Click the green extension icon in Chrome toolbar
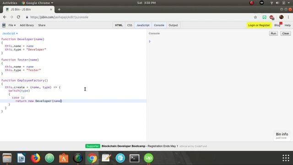The height and width of the screenshot is (165, 293). point(264,17)
